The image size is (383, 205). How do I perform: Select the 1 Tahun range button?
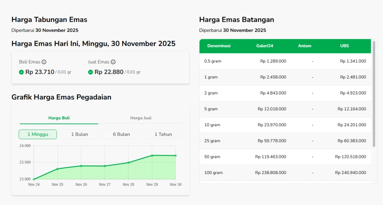pos(163,135)
